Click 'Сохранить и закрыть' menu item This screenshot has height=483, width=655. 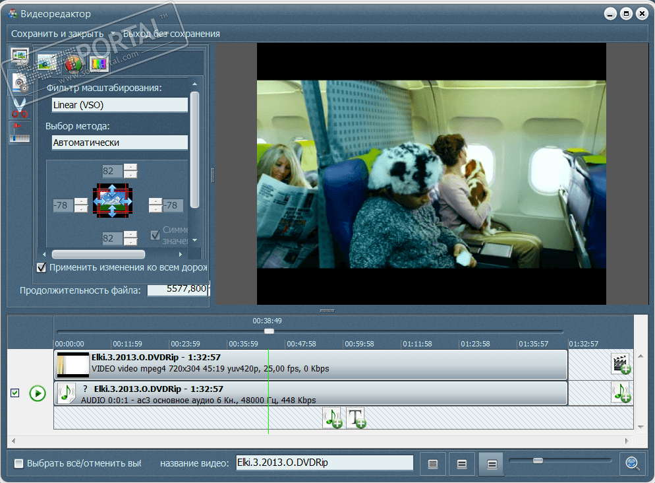(57, 34)
